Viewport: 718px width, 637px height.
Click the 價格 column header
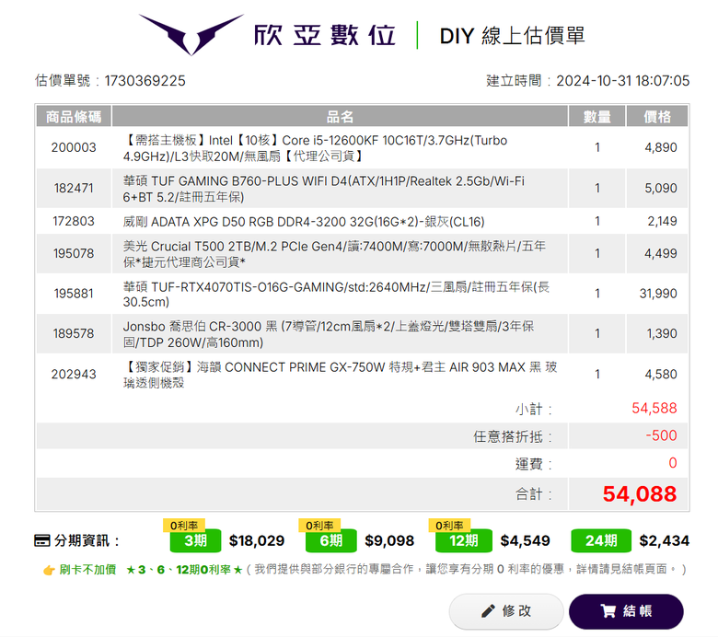[657, 116]
